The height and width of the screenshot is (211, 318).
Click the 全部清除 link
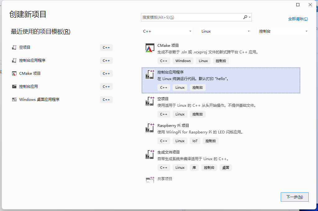[298, 19]
